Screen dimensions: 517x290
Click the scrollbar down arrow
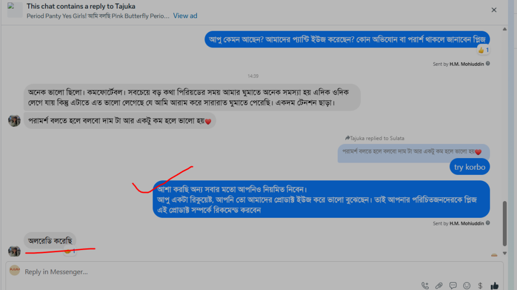(x=504, y=254)
